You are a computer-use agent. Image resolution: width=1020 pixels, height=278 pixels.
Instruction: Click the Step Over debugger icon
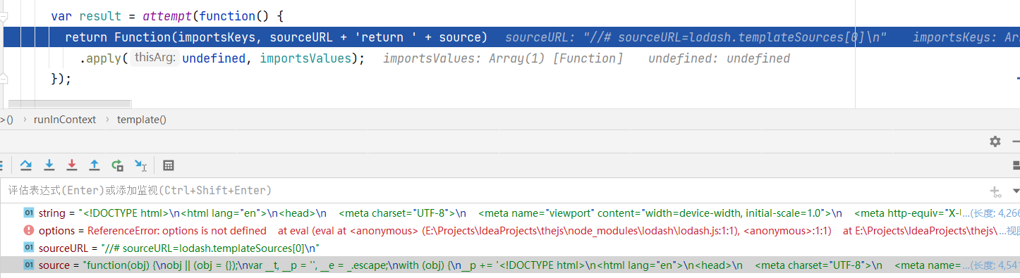26,165
